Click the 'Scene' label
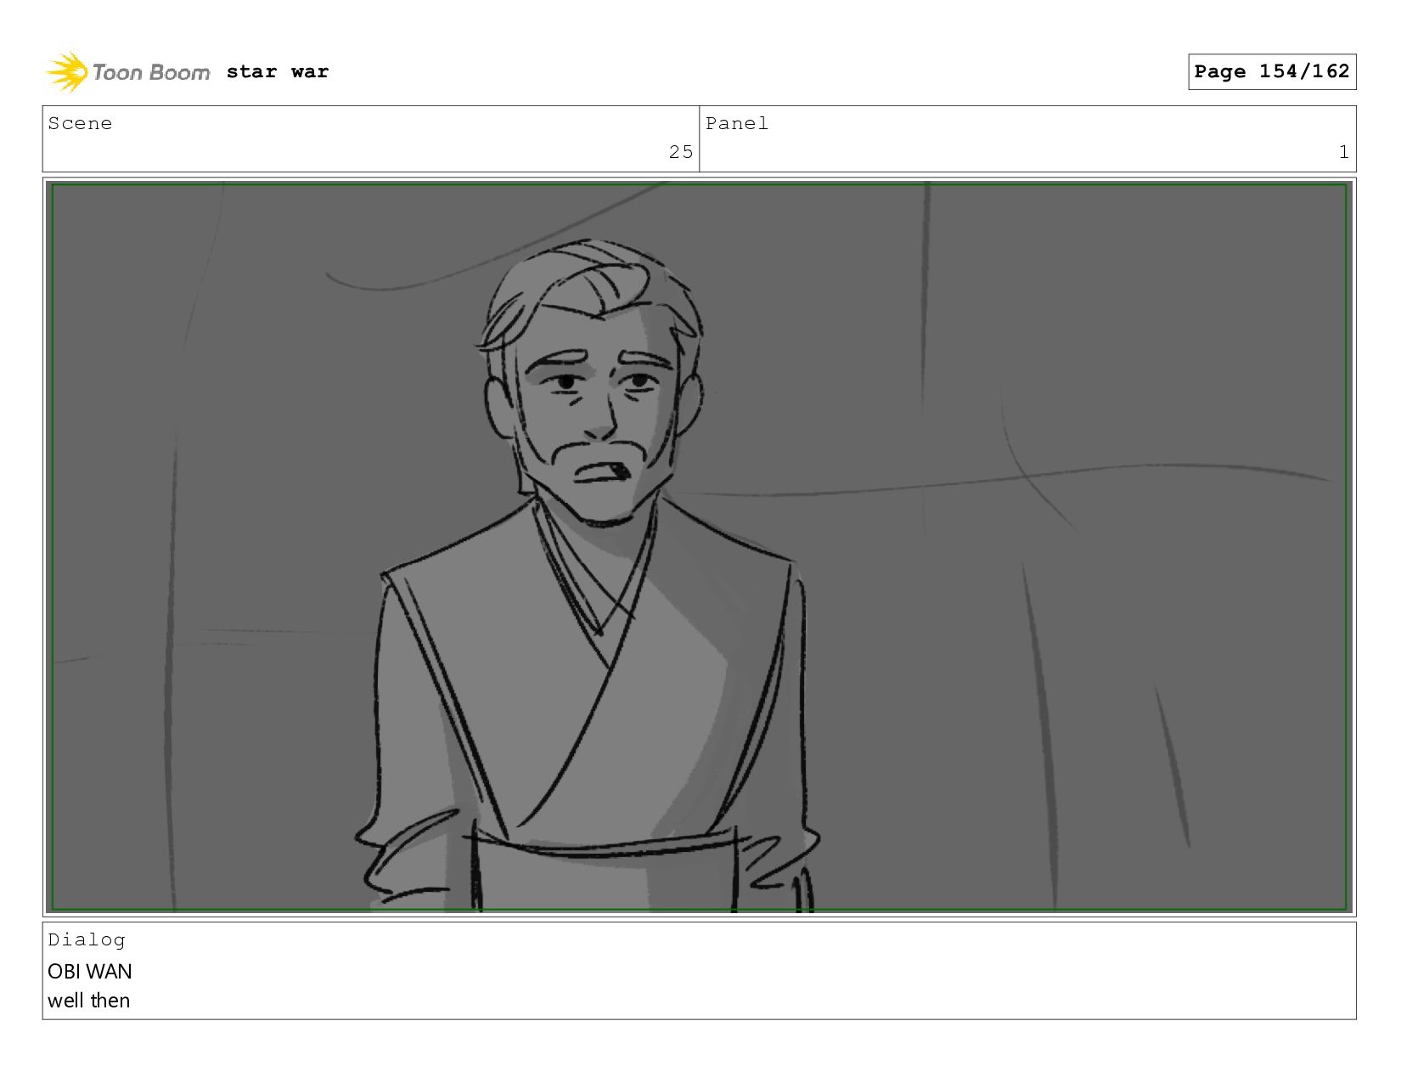The width and height of the screenshot is (1401, 1083). click(x=80, y=123)
